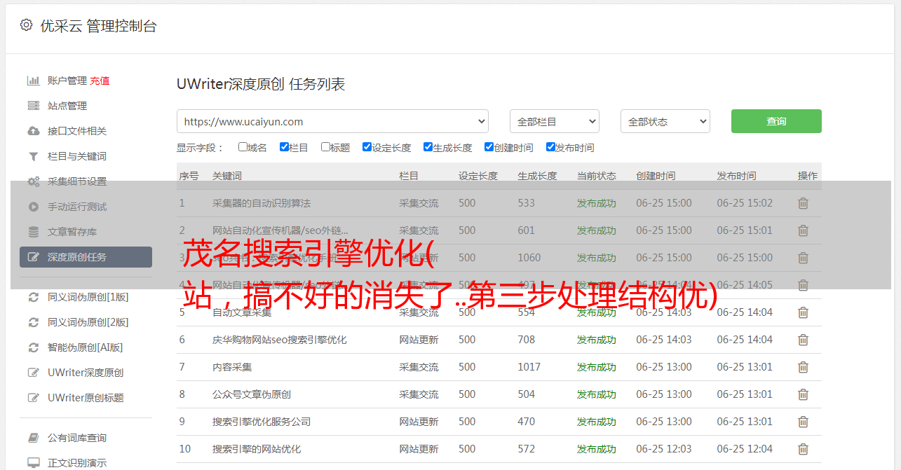Screen dimensions: 901x470
Task: Click generated length value 1017
Action: [x=529, y=367]
